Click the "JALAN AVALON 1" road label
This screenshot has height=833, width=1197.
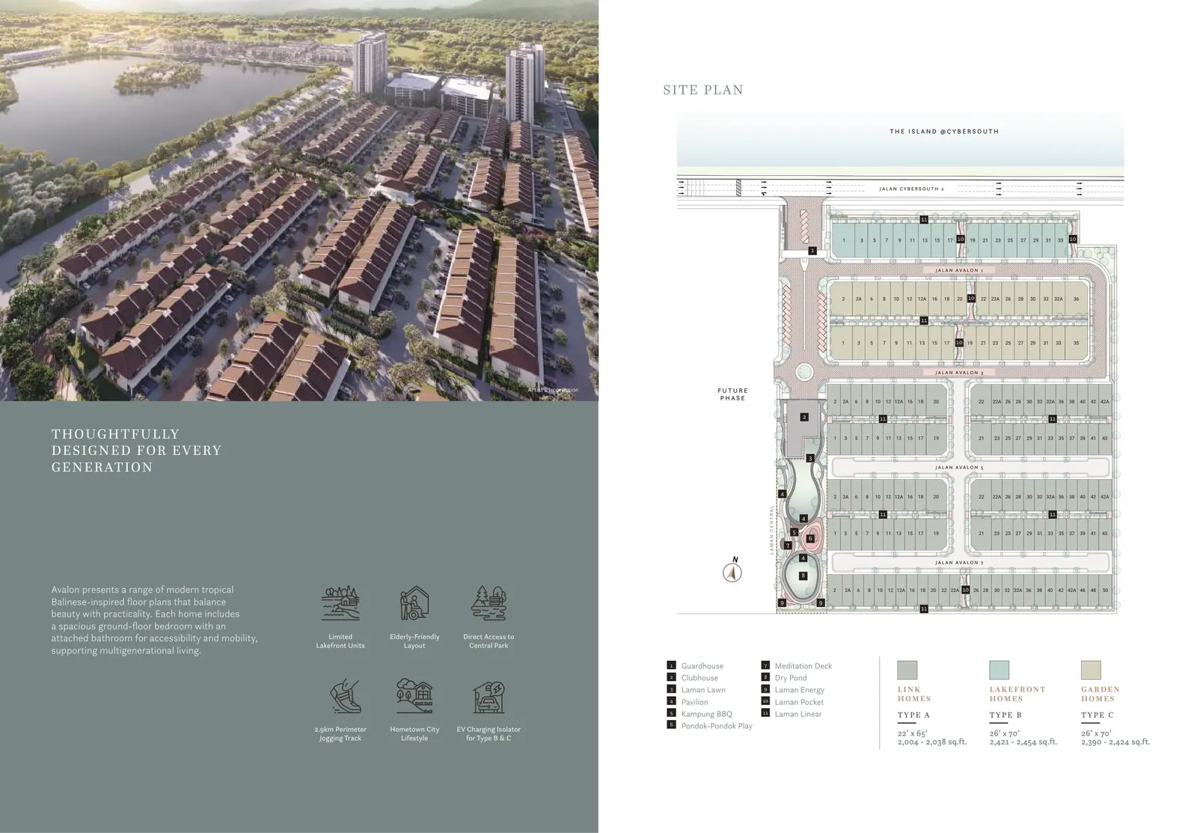point(958,270)
